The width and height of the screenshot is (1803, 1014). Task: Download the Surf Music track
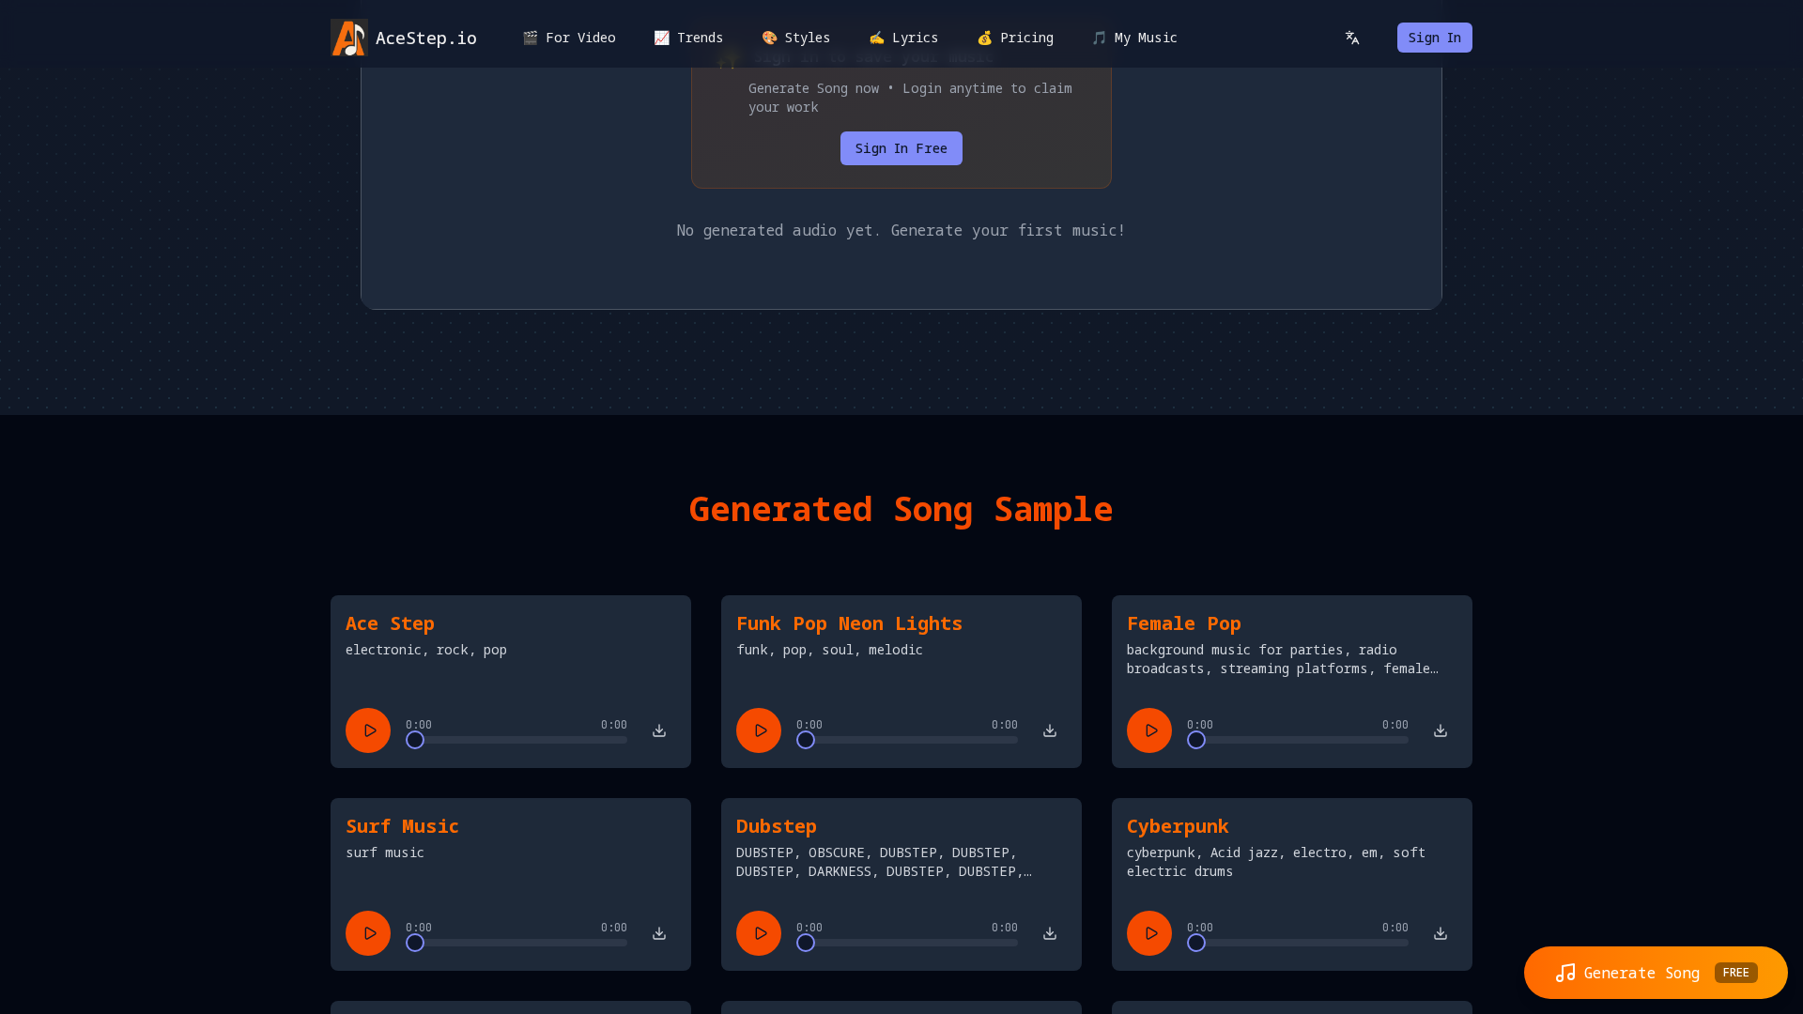(x=658, y=933)
